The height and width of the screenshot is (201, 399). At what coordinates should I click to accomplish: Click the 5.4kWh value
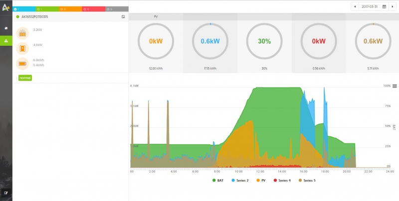[38, 65]
